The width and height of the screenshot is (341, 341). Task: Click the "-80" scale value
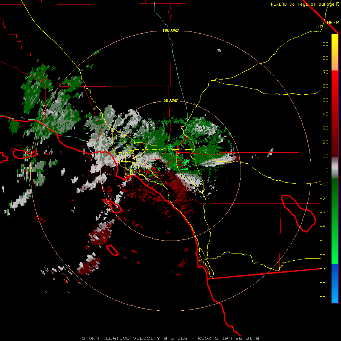pyautogui.click(x=324, y=283)
